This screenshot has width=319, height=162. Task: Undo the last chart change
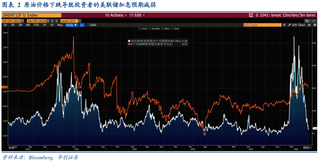(307, 21)
